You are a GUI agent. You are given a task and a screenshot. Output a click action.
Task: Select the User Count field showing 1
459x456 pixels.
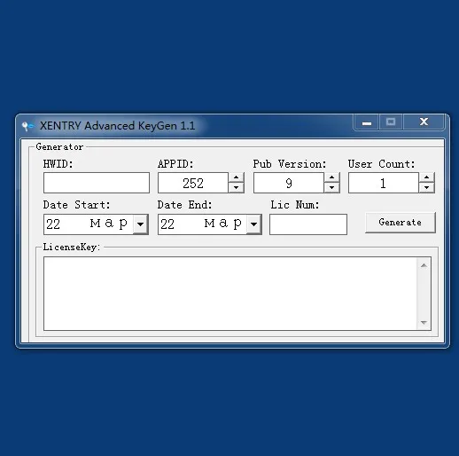coord(384,183)
